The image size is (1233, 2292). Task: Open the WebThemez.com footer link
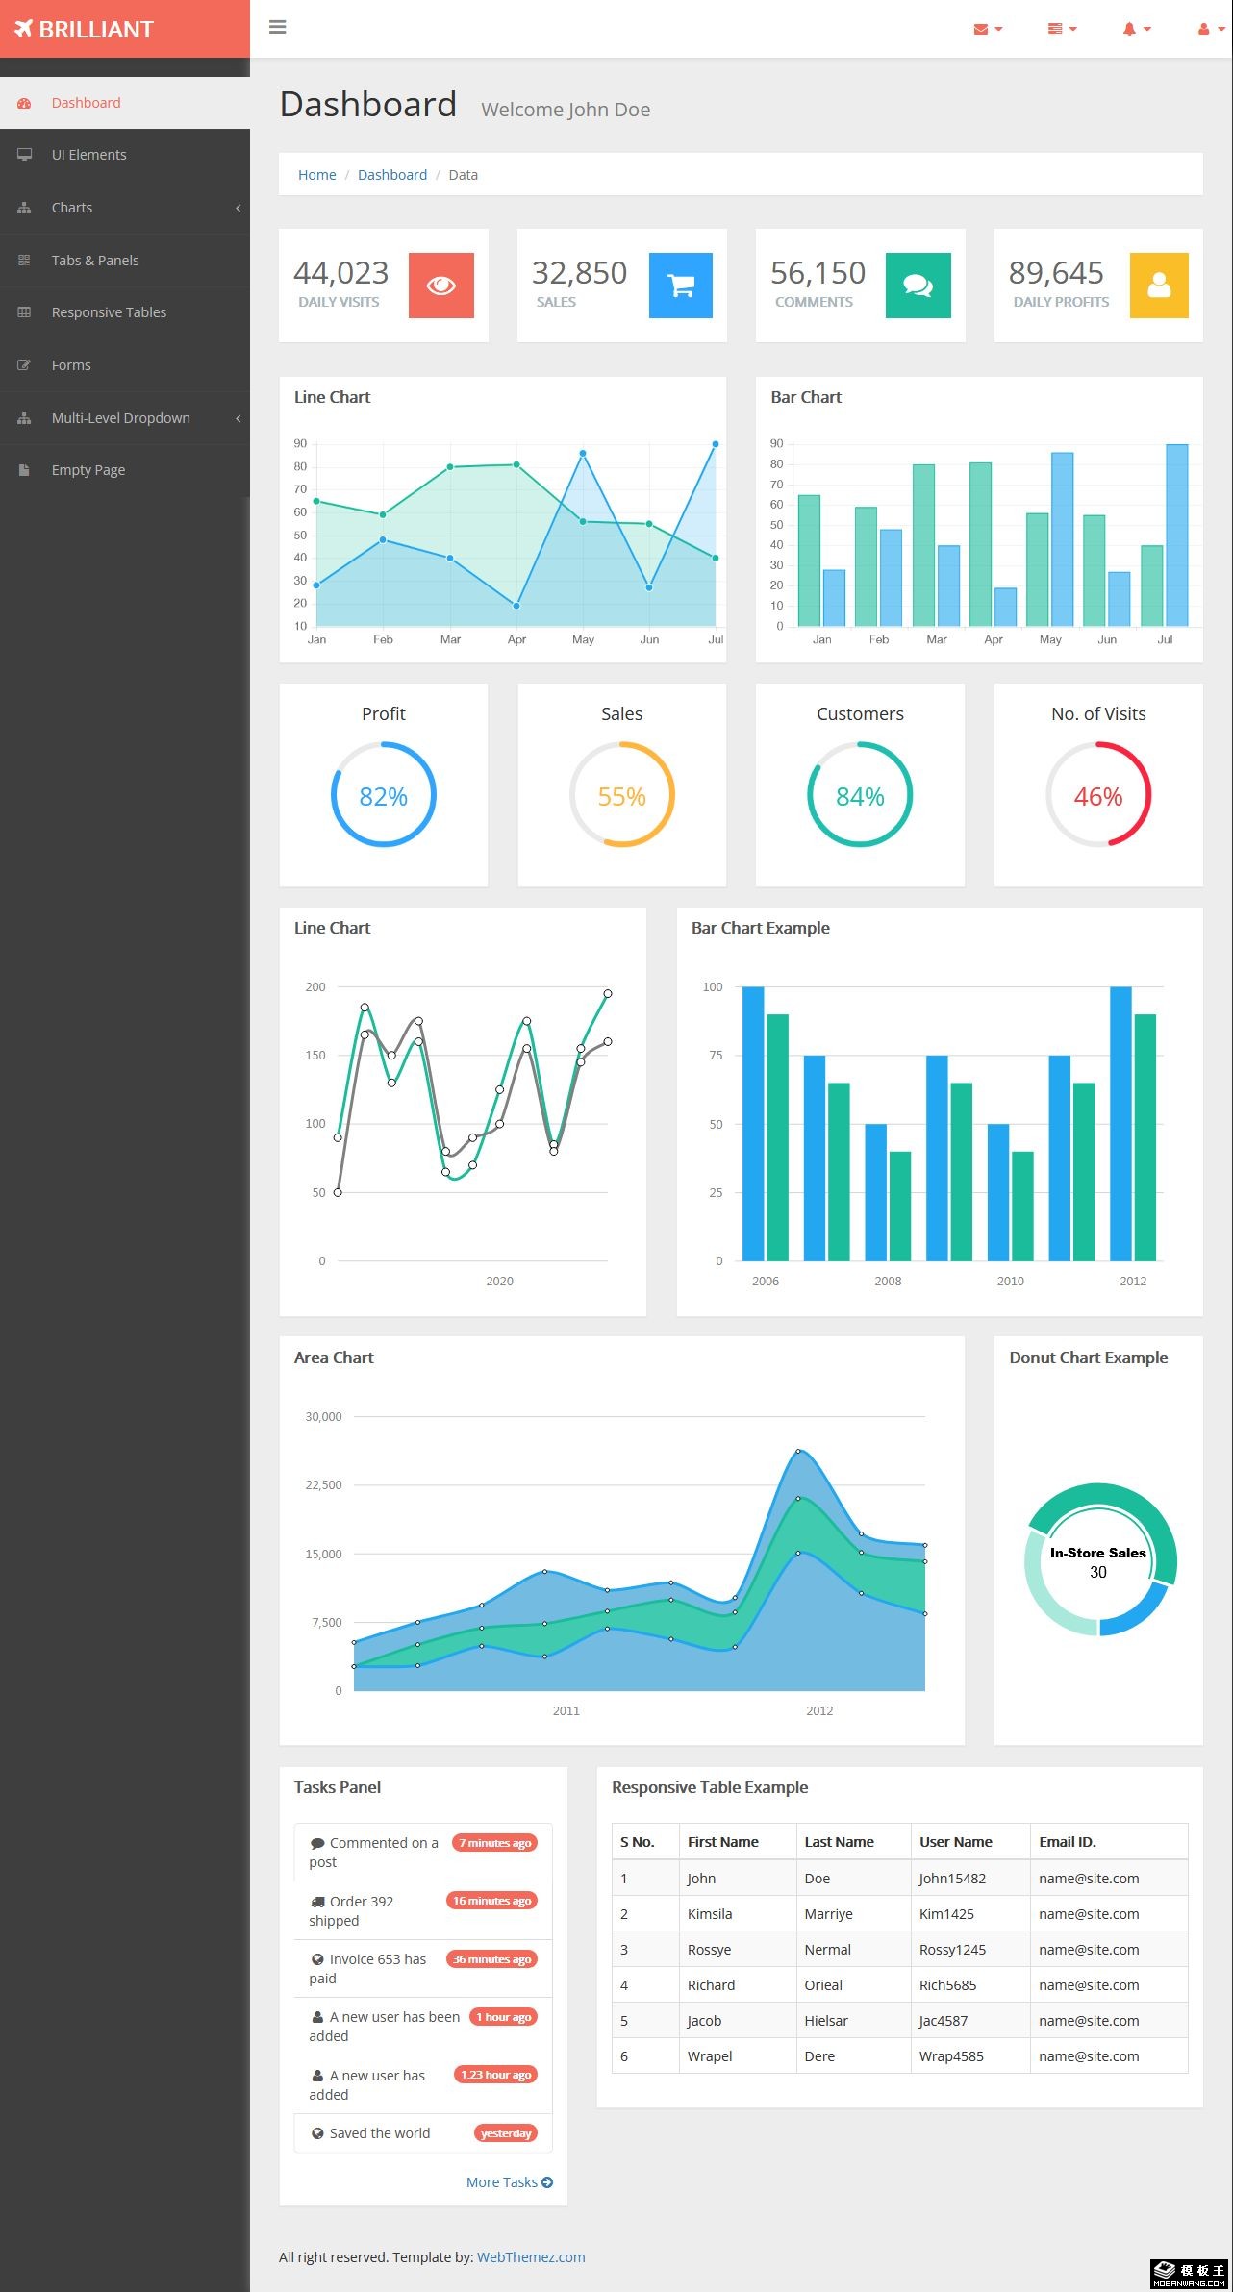pyautogui.click(x=531, y=2257)
